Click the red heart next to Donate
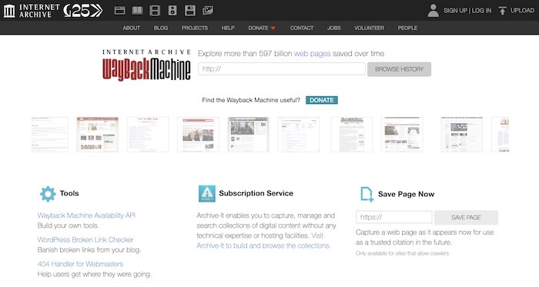The image size is (539, 287). pyautogui.click(x=273, y=28)
